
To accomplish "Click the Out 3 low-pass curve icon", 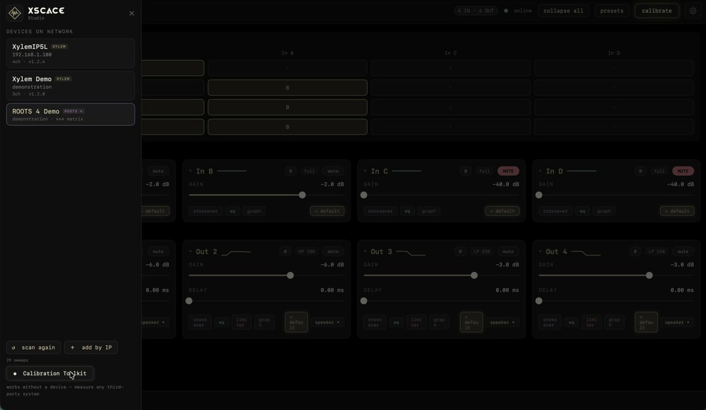I will (x=411, y=252).
